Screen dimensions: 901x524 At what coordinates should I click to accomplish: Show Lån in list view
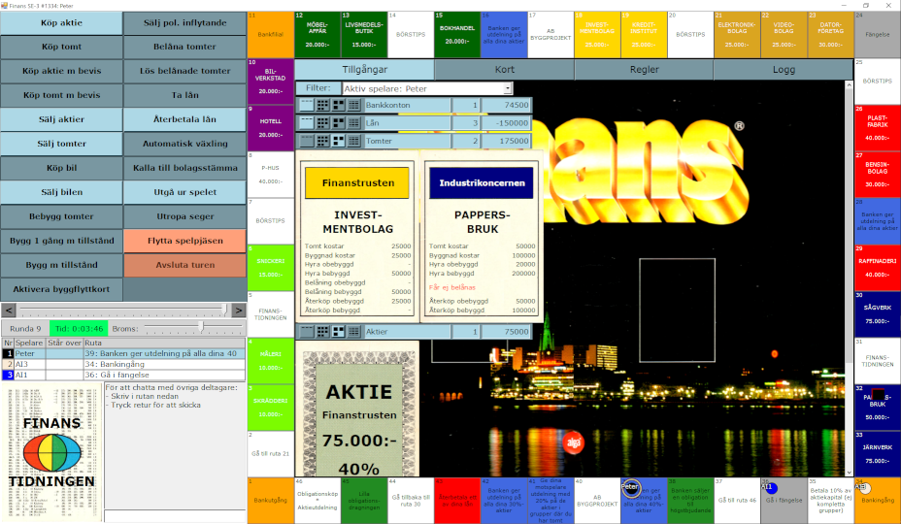coord(354,123)
